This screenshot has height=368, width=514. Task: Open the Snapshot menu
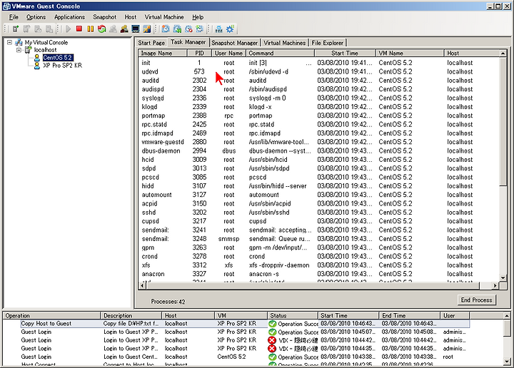[x=104, y=17]
